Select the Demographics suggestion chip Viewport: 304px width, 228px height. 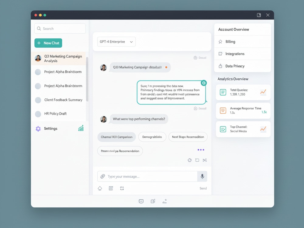(152, 137)
